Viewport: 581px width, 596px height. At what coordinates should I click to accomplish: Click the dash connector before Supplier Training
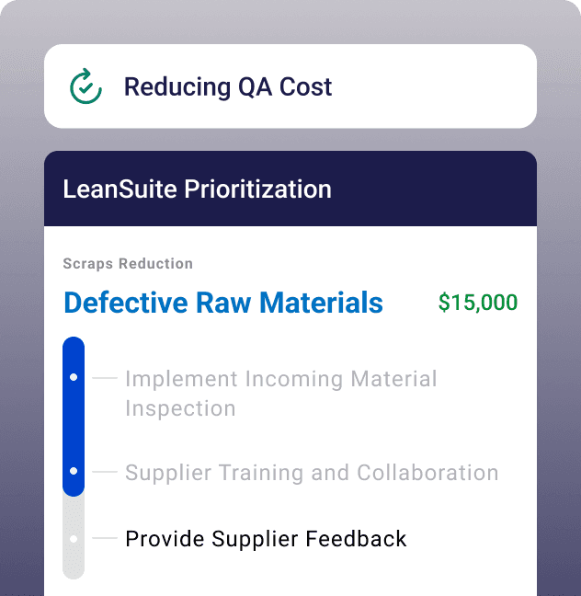(105, 472)
